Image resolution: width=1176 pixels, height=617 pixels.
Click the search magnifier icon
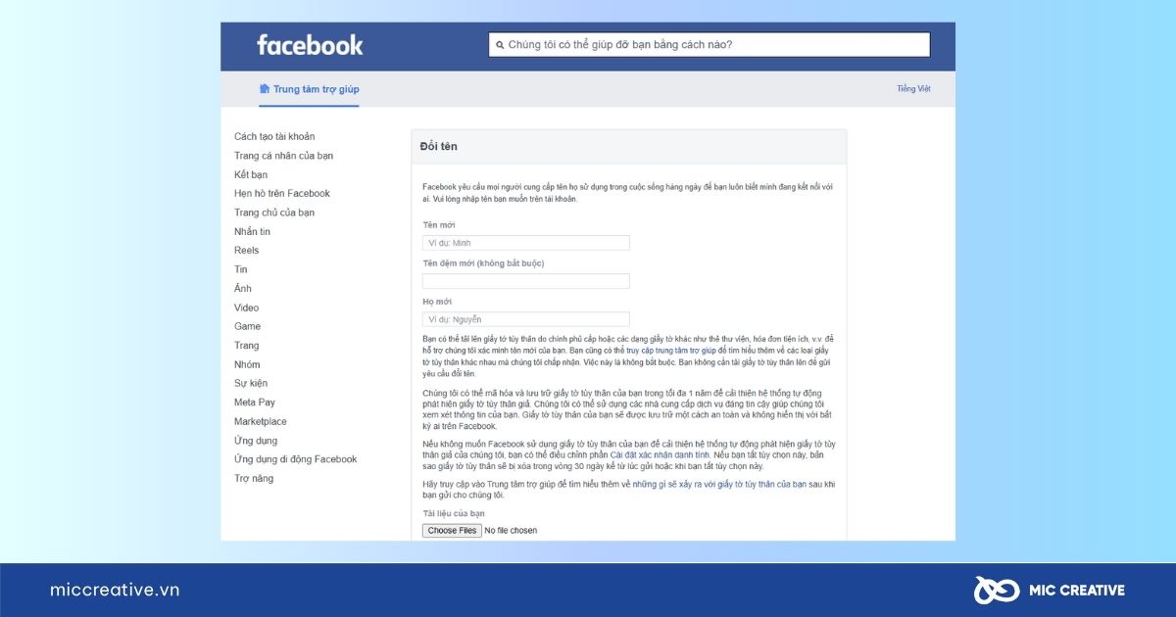[500, 45]
